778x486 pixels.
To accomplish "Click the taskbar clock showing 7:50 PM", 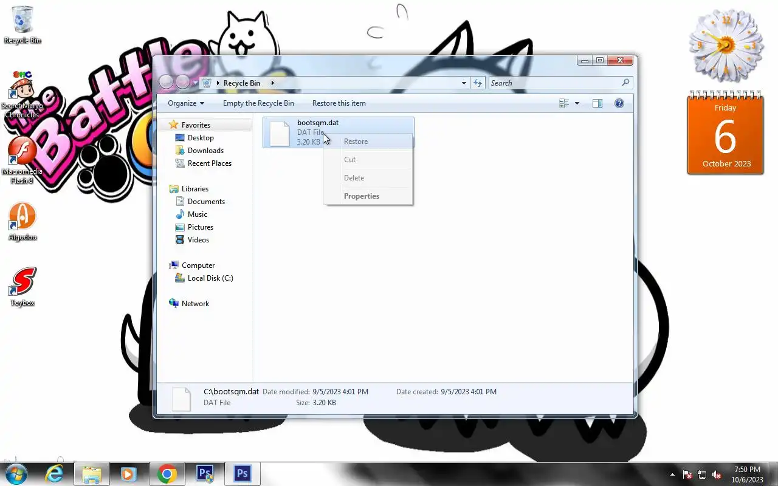I will coord(747,474).
